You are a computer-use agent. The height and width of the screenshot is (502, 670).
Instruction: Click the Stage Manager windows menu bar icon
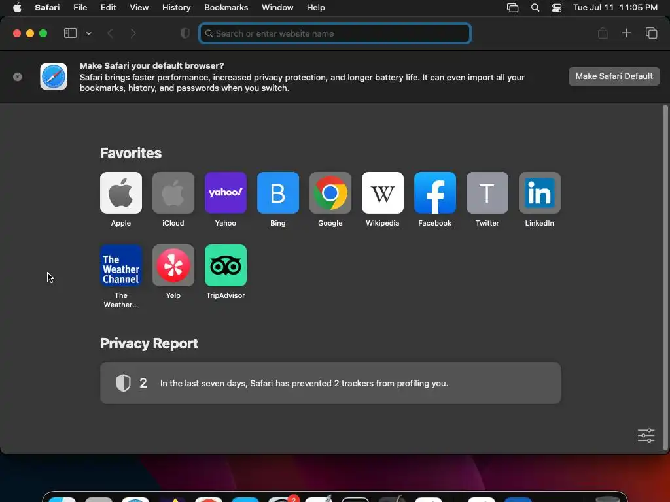click(x=513, y=8)
